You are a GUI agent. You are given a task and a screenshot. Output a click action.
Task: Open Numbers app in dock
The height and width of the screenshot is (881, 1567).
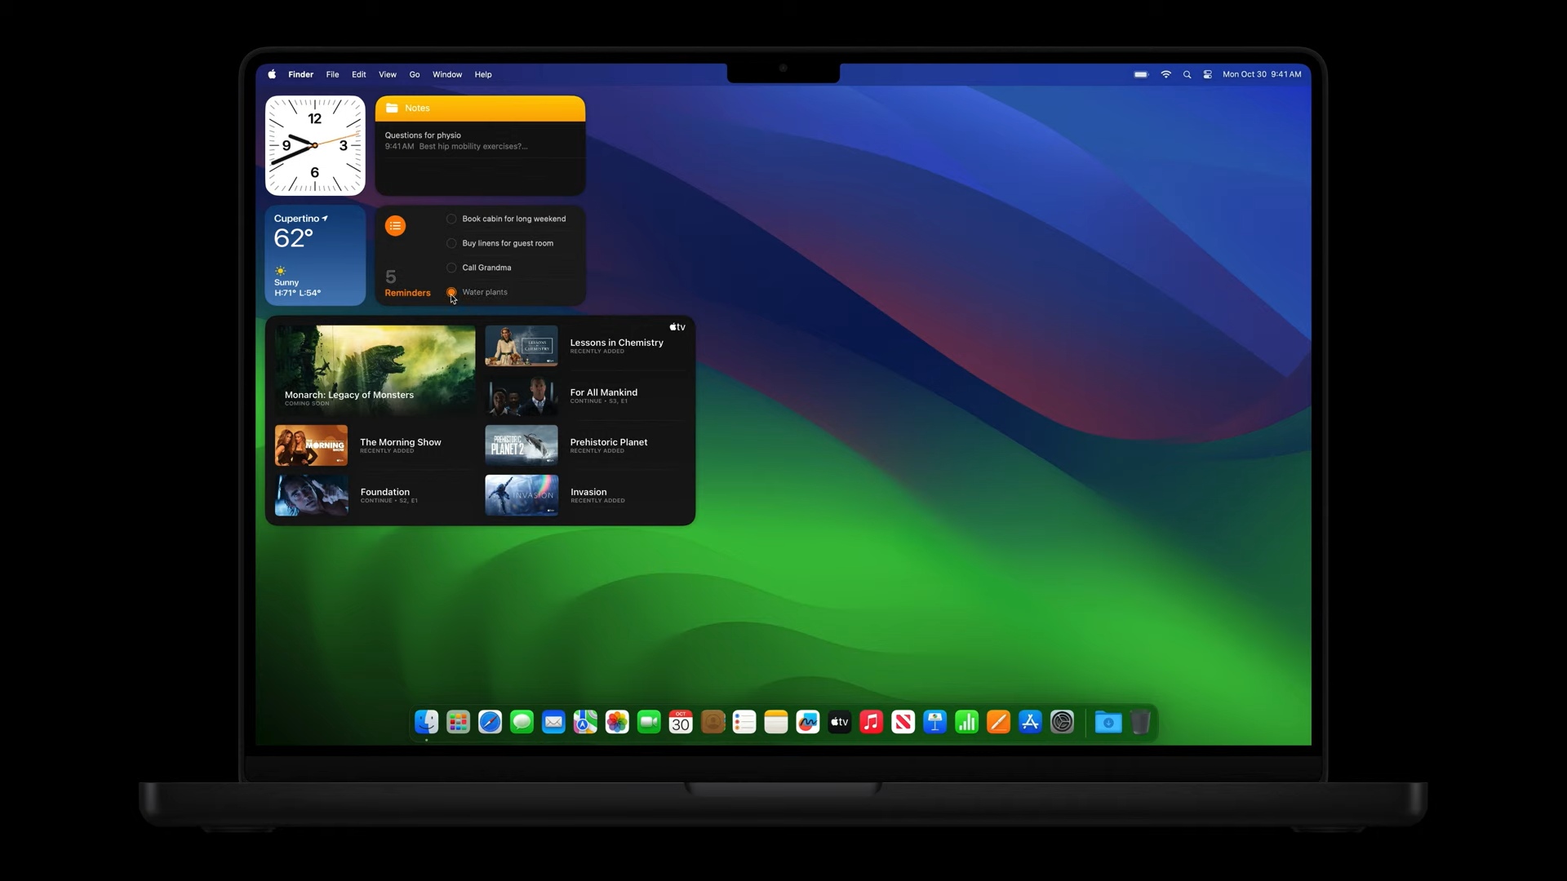point(967,722)
